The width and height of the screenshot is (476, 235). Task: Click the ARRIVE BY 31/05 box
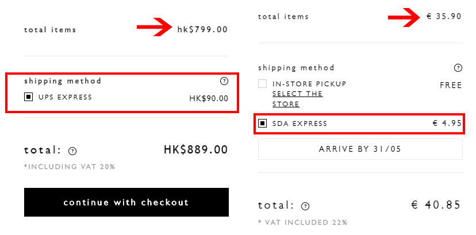tap(360, 149)
